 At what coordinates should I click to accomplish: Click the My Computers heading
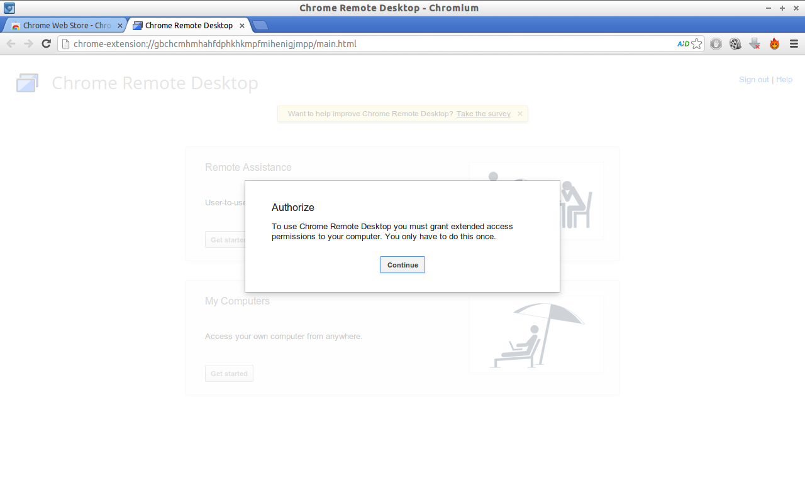237,301
